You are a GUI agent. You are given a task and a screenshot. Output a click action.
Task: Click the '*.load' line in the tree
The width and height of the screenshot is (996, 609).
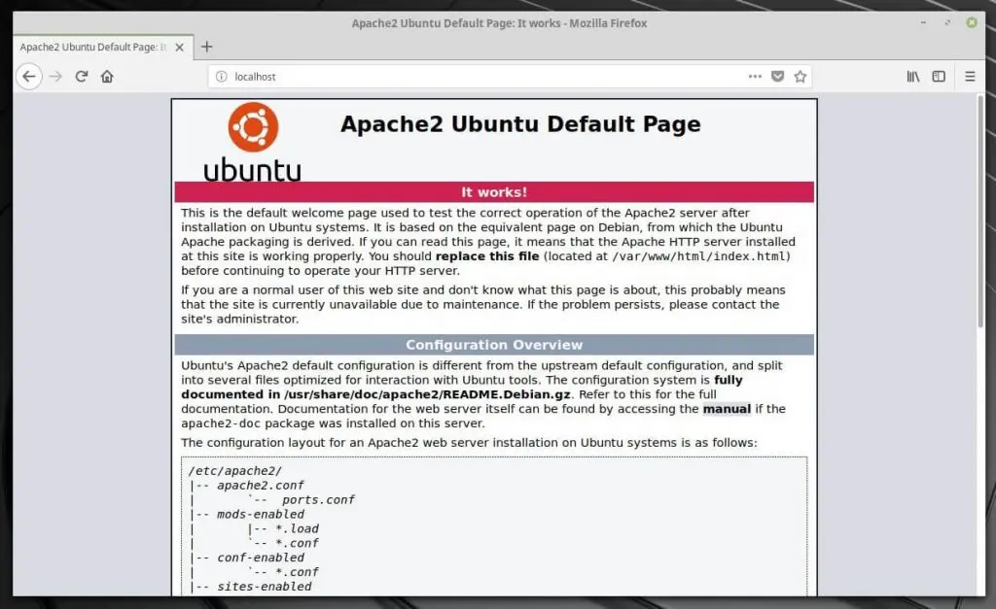coord(297,529)
